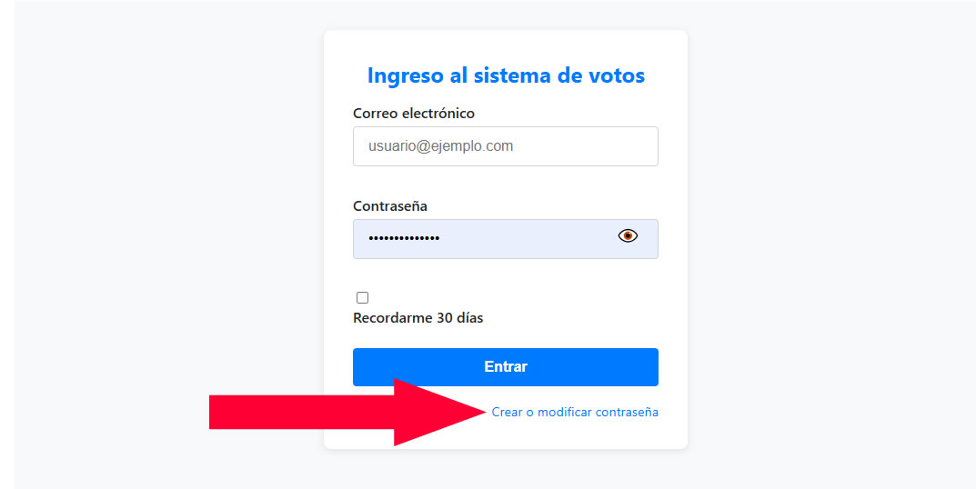Submit the login form with Entrar
This screenshot has width=976, height=489.
click(x=505, y=367)
